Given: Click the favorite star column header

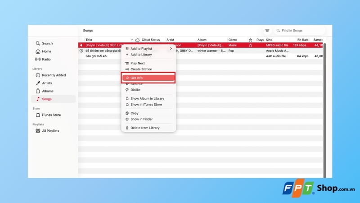Looking at the screenshot, I should [250, 40].
